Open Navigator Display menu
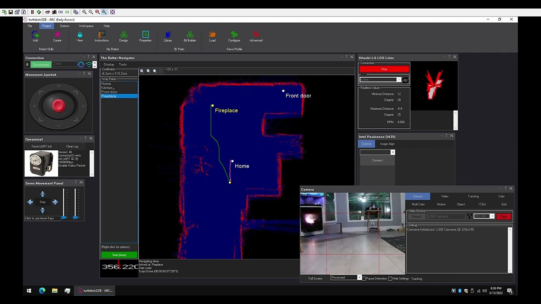 pos(109,64)
